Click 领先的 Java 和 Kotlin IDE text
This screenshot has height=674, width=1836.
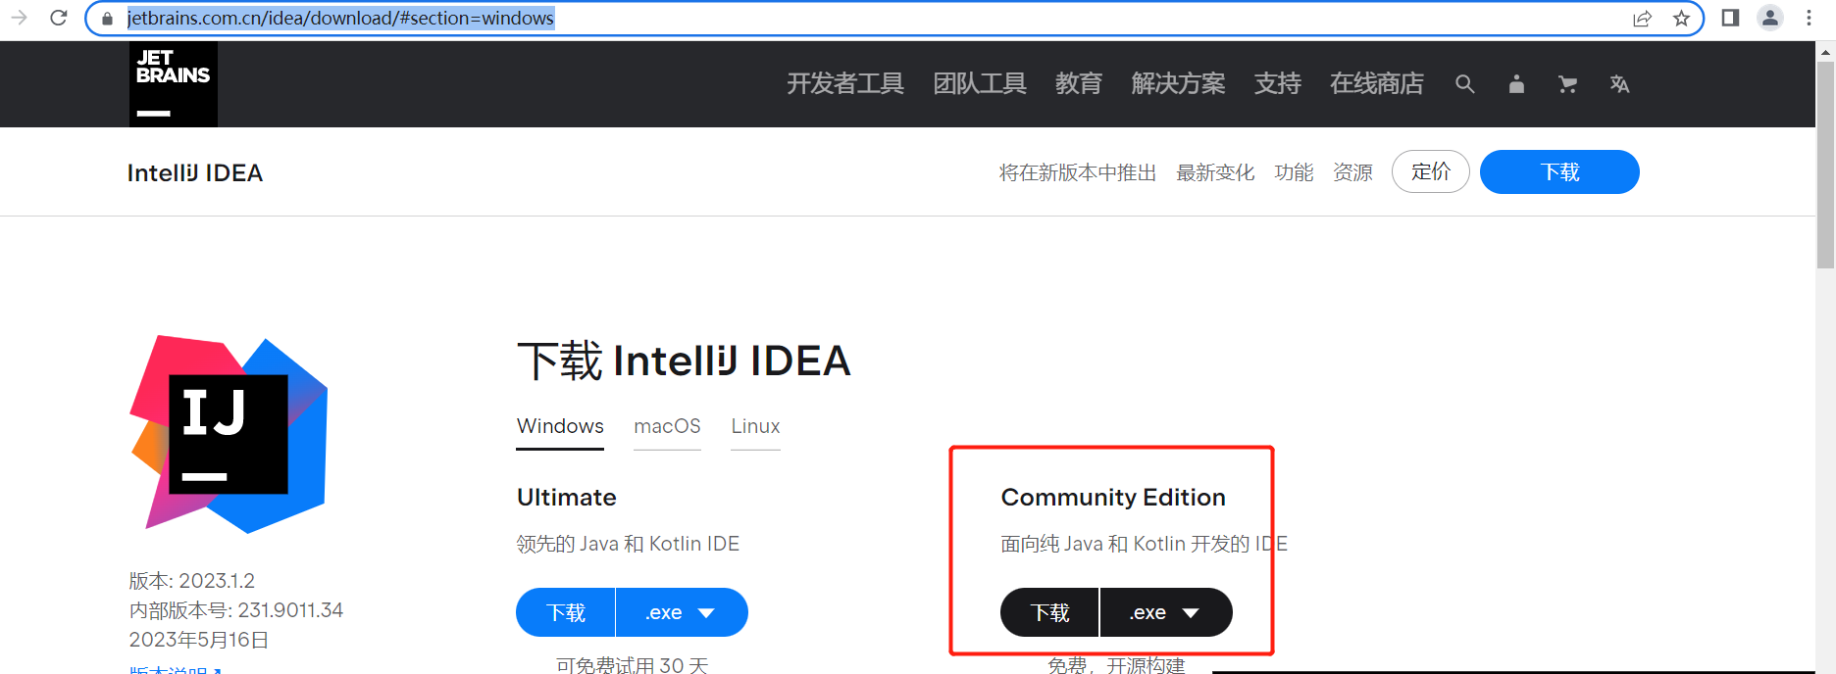click(x=628, y=544)
